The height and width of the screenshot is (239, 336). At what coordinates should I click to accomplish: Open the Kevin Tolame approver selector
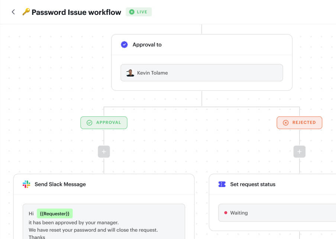tap(201, 73)
